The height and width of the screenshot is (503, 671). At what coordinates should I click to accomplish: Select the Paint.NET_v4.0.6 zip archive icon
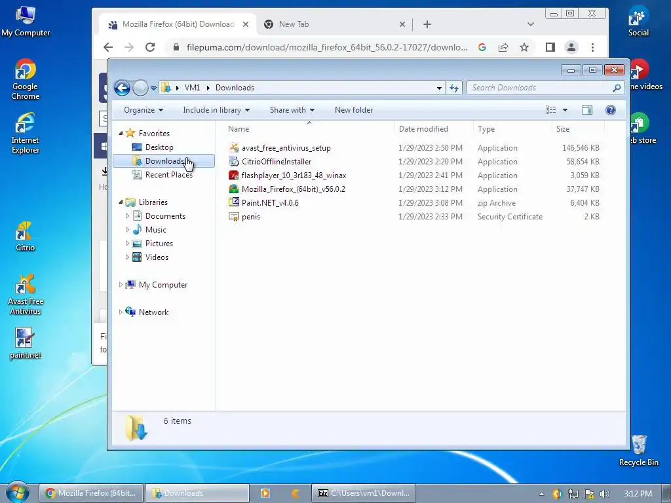click(x=234, y=202)
